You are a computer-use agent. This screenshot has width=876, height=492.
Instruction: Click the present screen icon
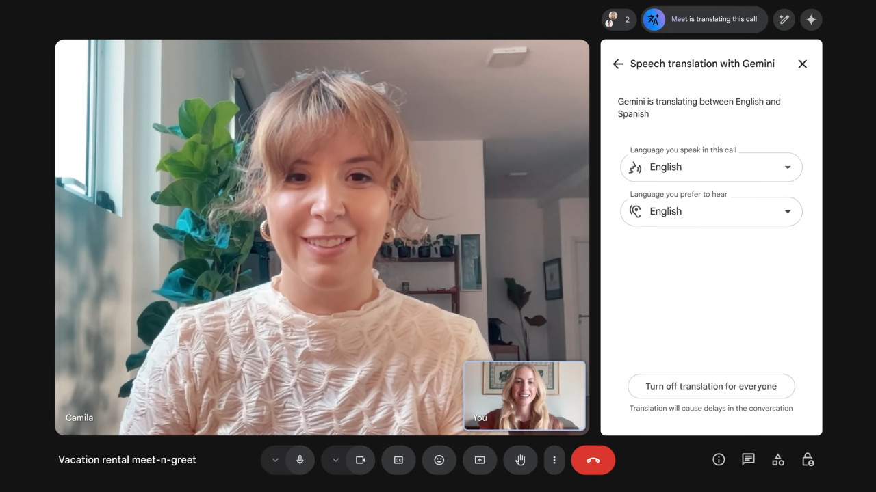(x=480, y=460)
